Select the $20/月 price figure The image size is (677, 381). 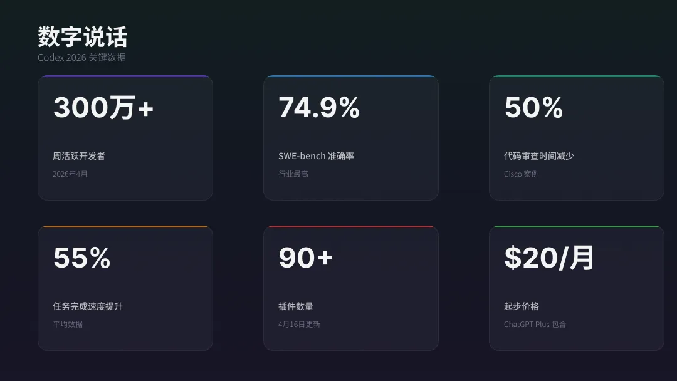[x=549, y=258]
